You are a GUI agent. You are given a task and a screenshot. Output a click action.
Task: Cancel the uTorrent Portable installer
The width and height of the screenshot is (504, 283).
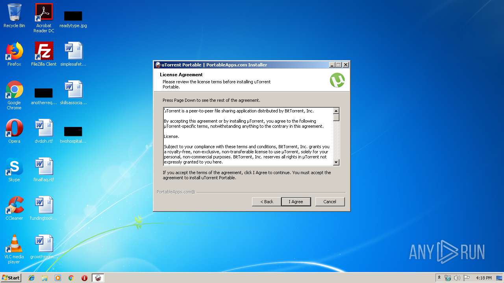click(330, 202)
